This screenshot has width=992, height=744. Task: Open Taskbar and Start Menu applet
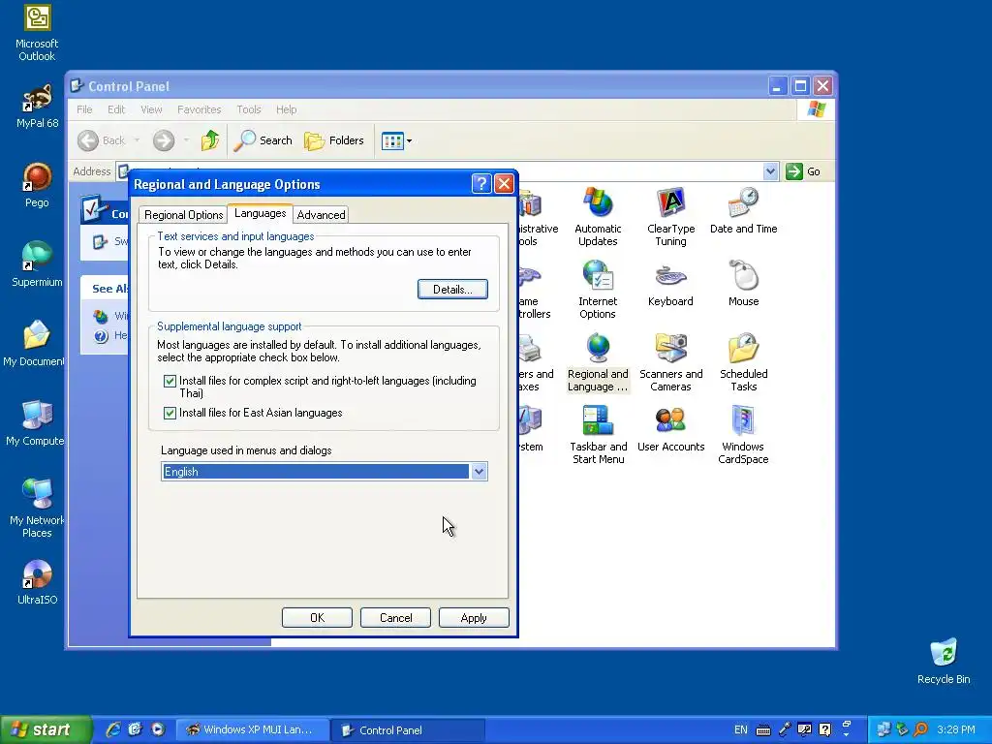click(x=598, y=435)
